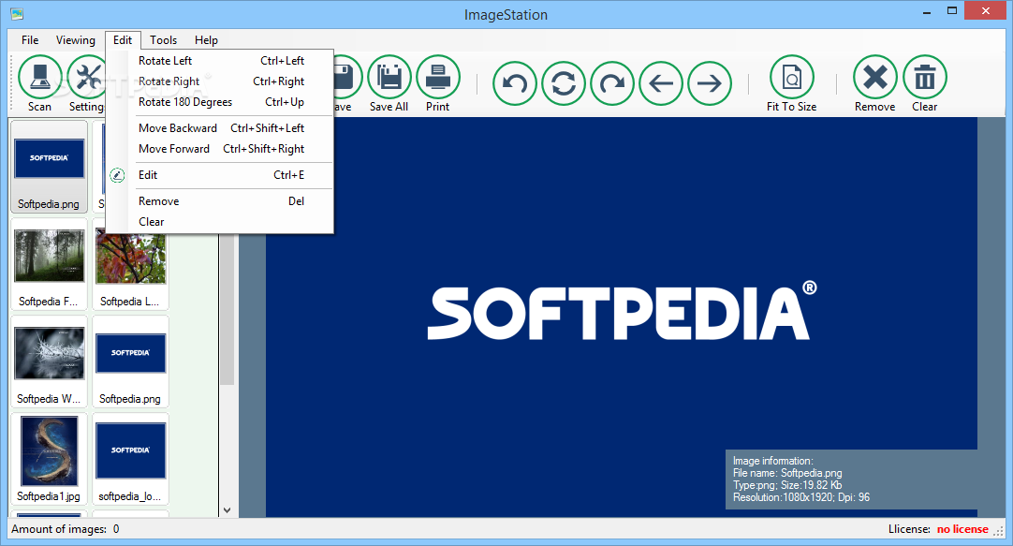Open the Tools menu
This screenshot has width=1013, height=546.
(164, 40)
